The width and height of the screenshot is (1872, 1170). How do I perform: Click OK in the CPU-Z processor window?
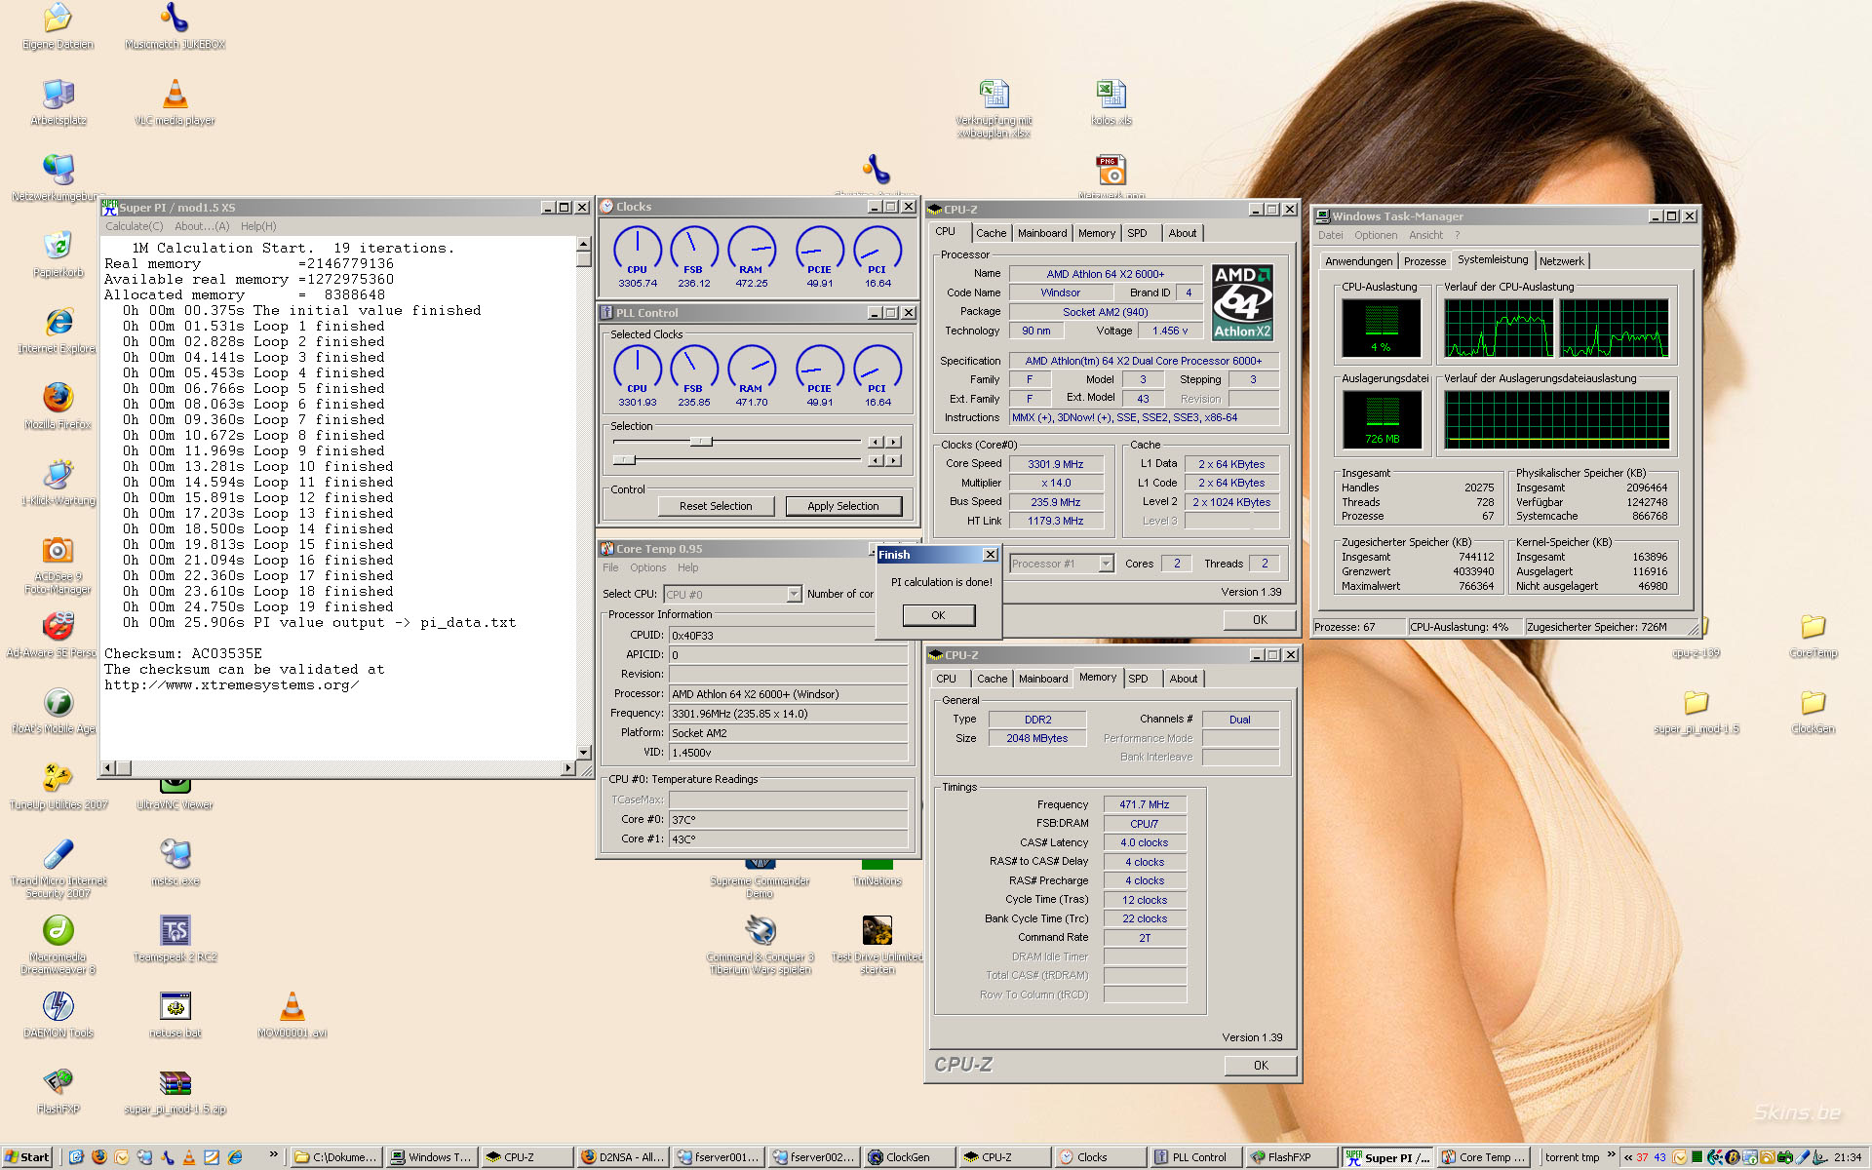pyautogui.click(x=1260, y=620)
